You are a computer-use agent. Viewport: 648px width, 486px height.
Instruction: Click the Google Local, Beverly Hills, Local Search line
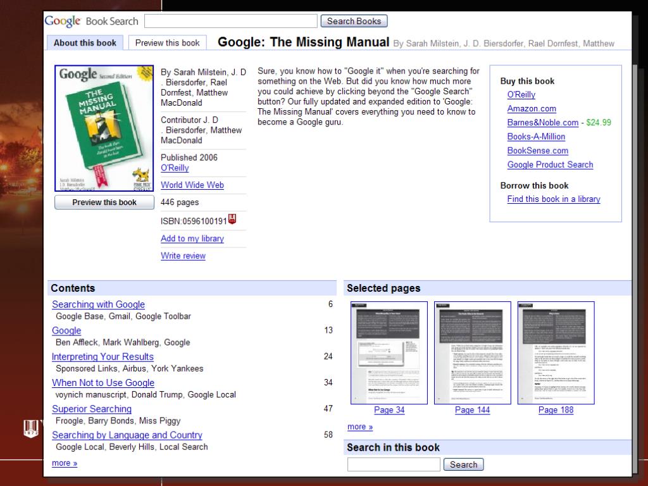click(x=132, y=447)
